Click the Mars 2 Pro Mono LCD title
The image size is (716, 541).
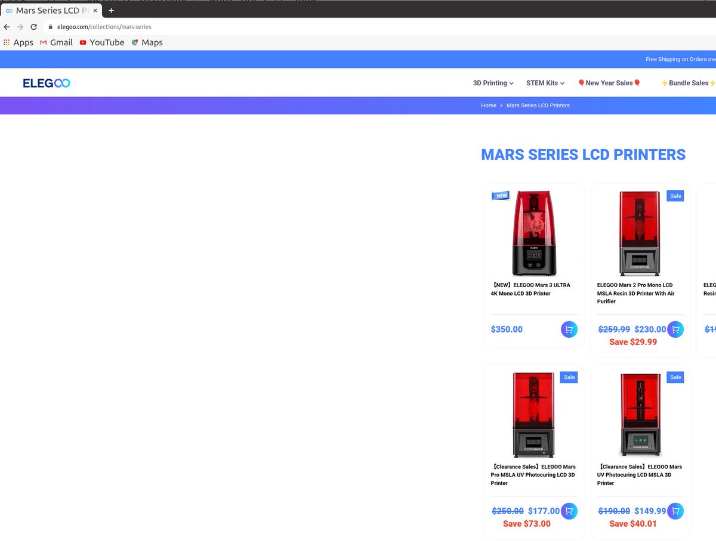[x=636, y=293]
